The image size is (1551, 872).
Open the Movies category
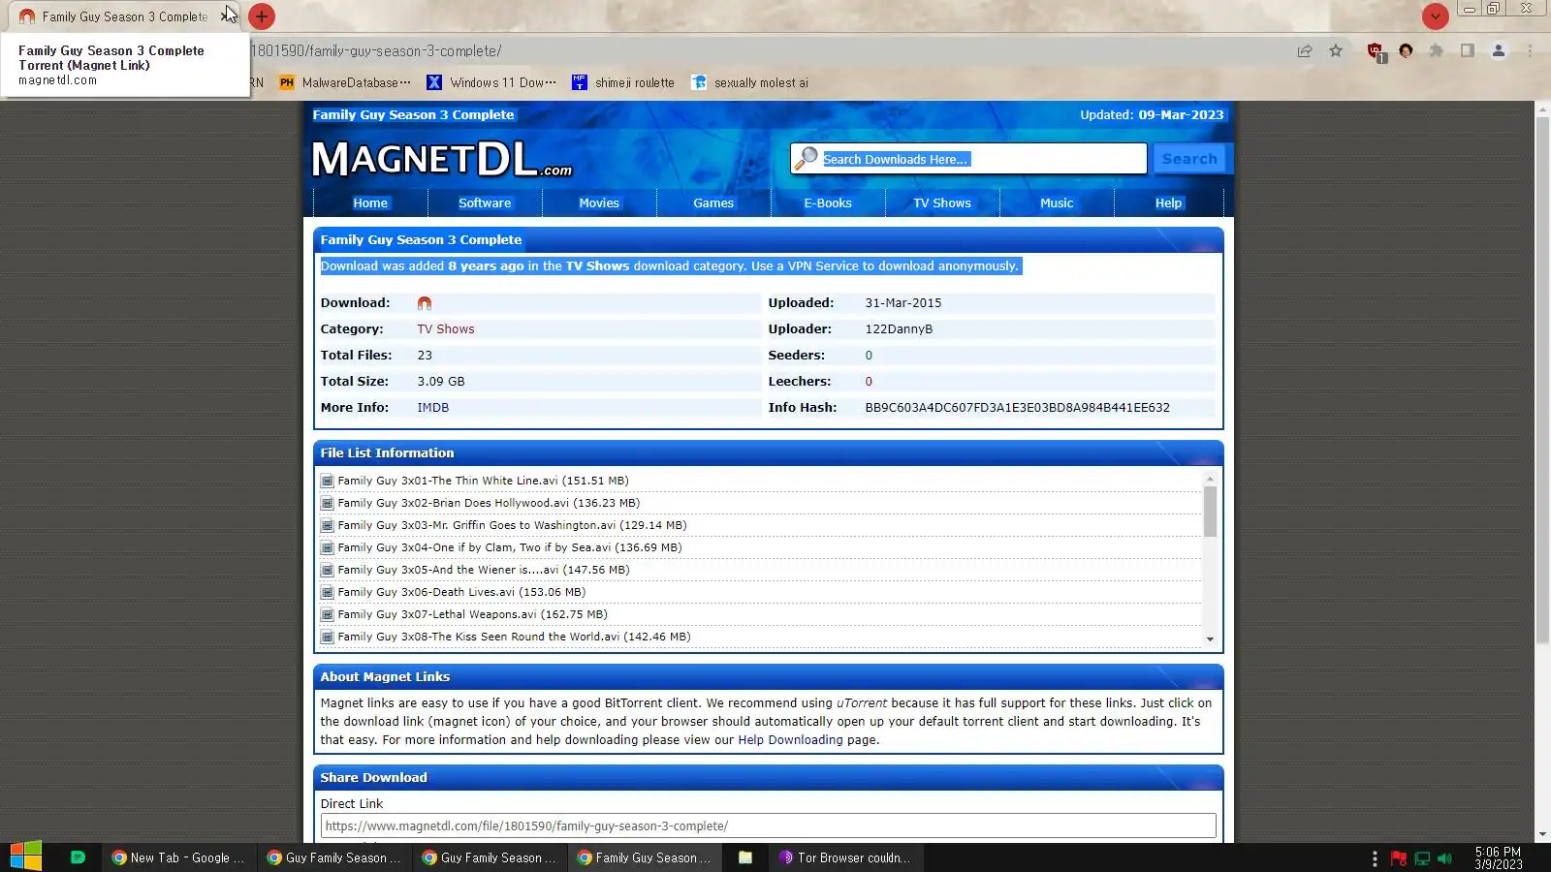[599, 203]
